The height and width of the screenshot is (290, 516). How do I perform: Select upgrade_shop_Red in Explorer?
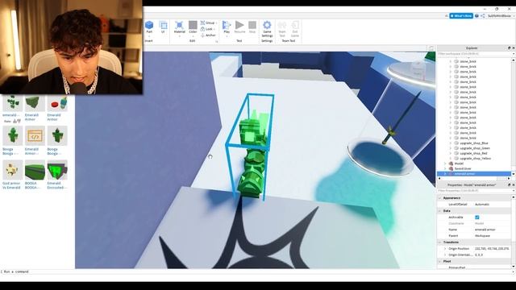coord(473,154)
